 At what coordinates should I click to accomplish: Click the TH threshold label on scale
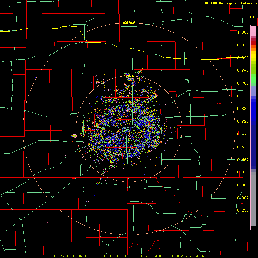coord(246,223)
